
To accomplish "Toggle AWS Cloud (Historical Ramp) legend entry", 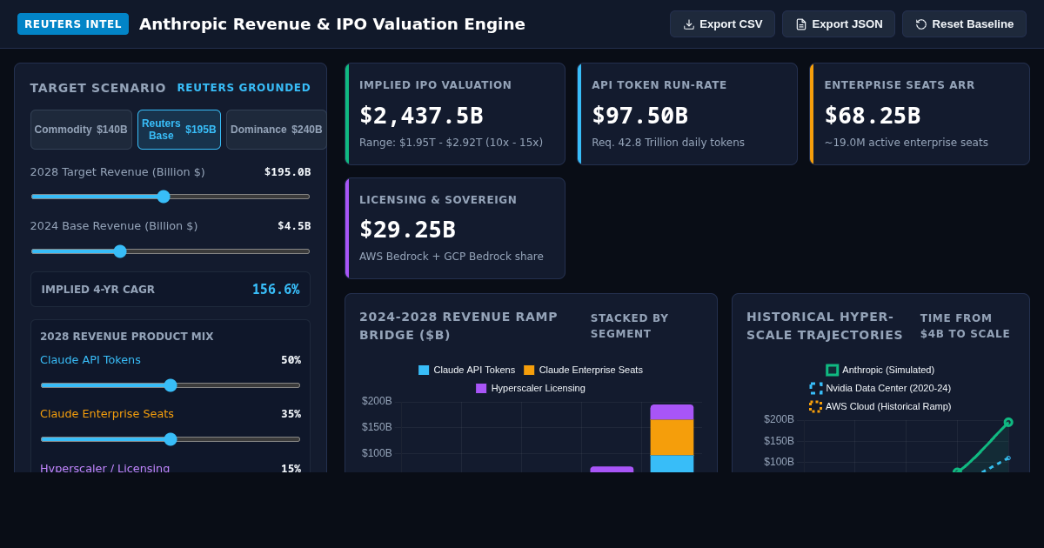I will coord(880,406).
